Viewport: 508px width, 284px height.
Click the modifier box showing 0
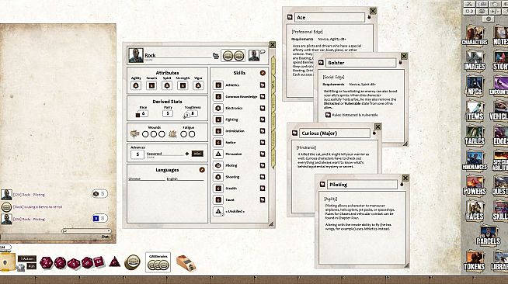[5, 262]
